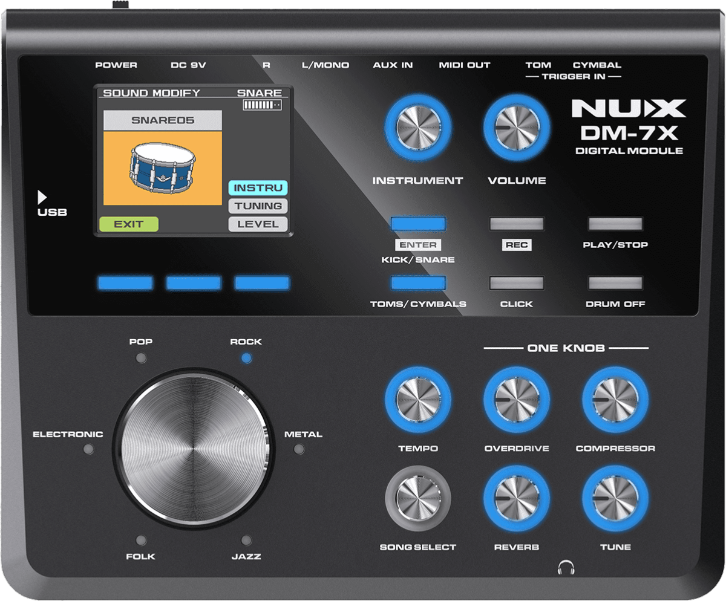The width and height of the screenshot is (726, 601).
Task: Select the ROCK kit style indicator
Action: point(246,358)
